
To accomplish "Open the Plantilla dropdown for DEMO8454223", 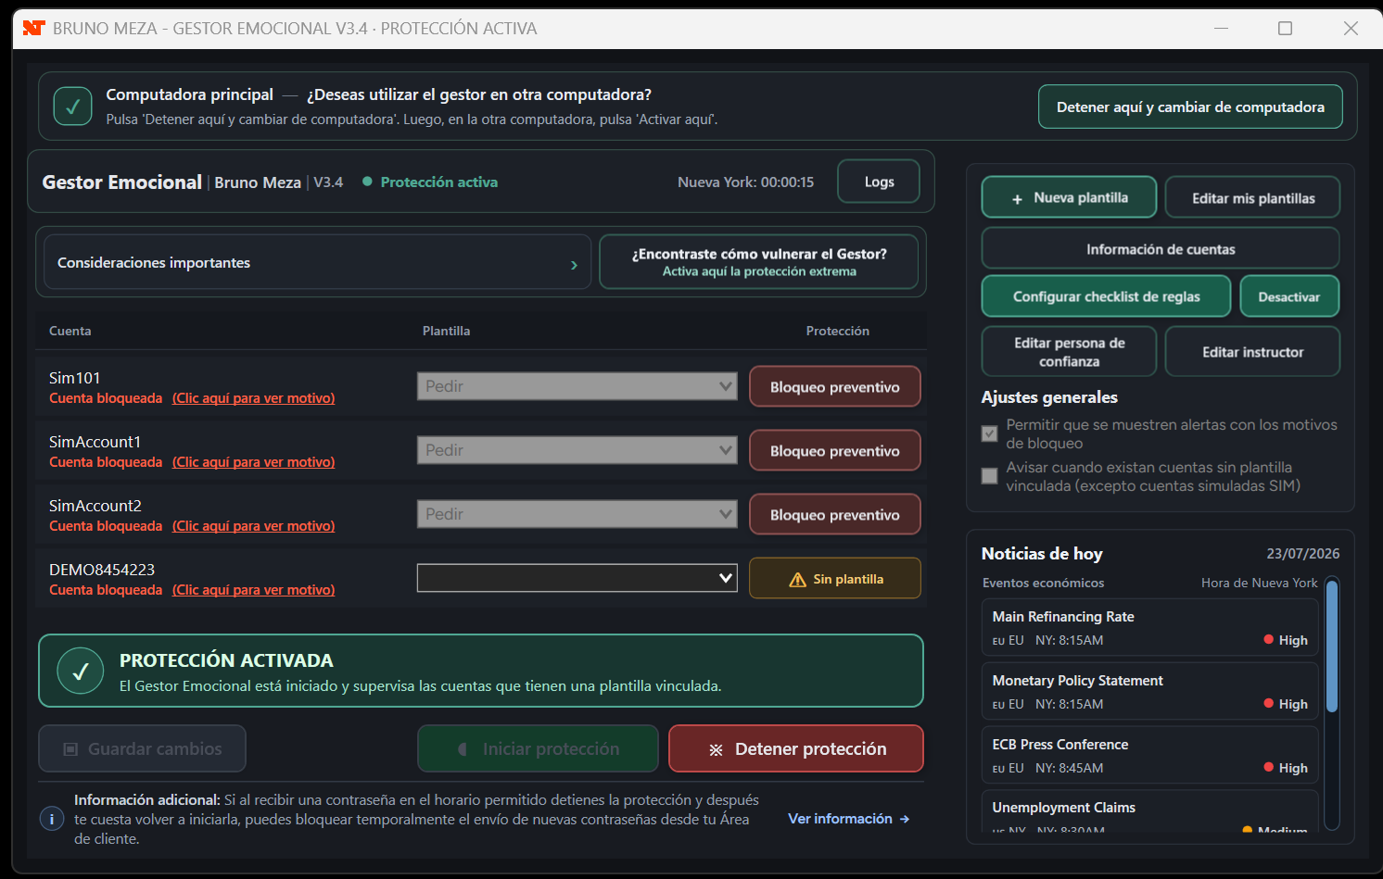I will [577, 578].
